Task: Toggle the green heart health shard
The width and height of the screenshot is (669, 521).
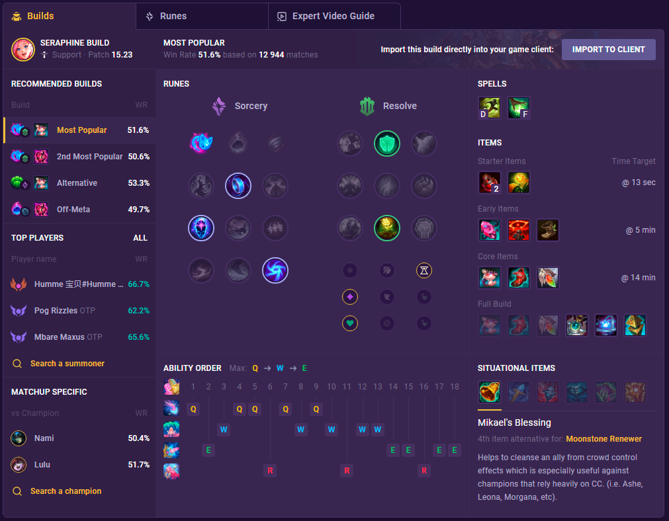Action: pyautogui.click(x=350, y=323)
